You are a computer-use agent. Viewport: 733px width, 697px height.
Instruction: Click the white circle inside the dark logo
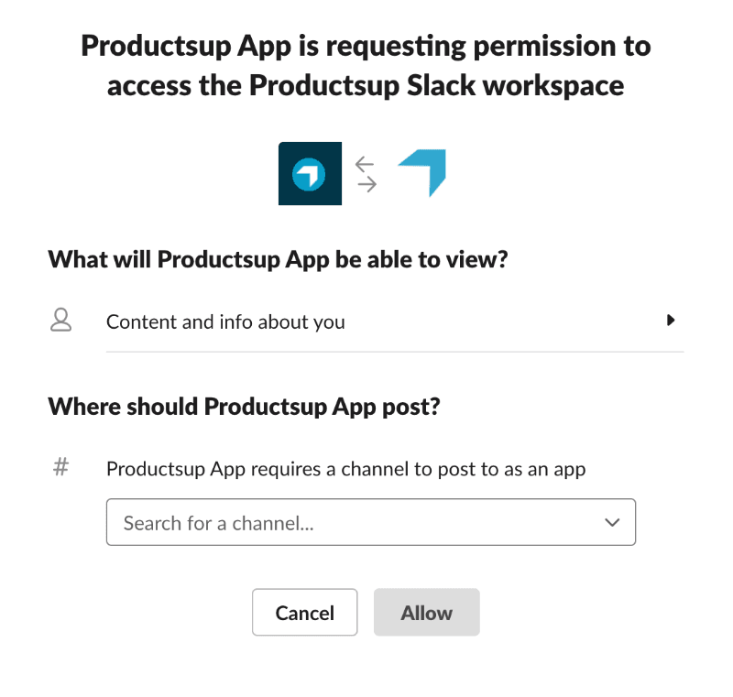click(x=310, y=173)
